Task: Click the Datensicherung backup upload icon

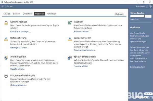Action: pos(6,39)
